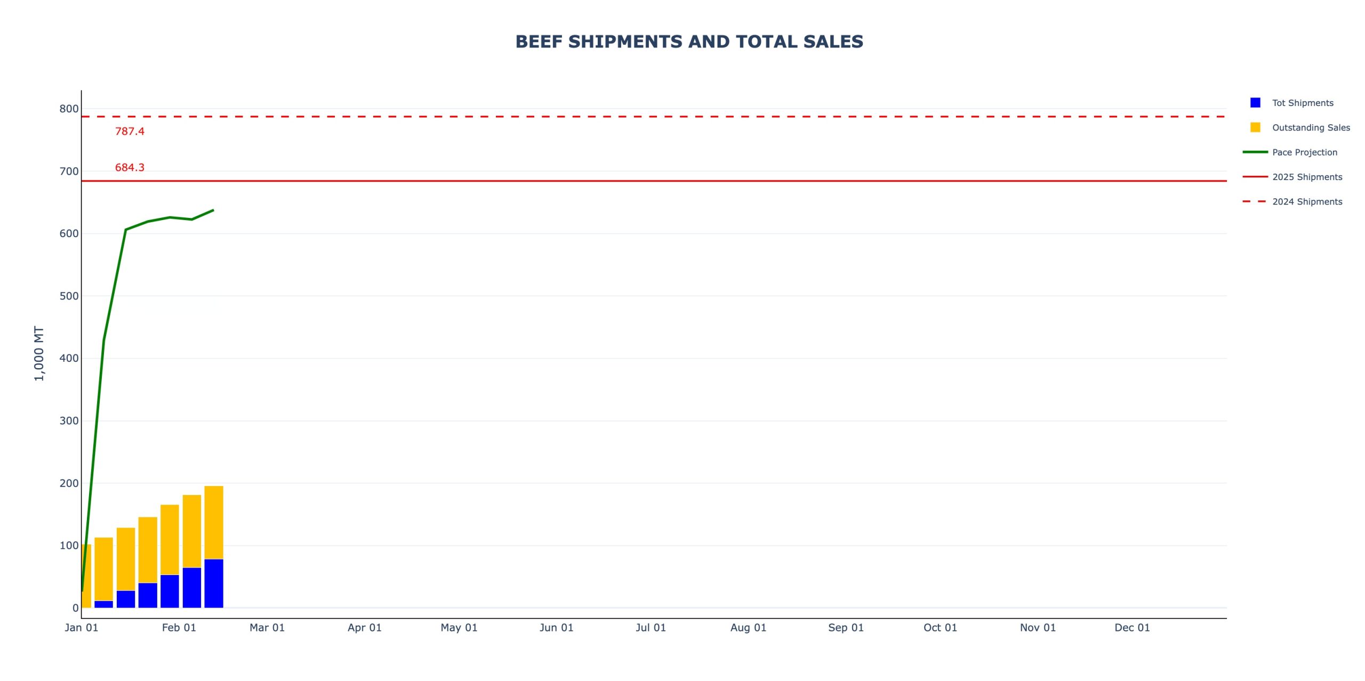Click the green Pace Projection legend line icon

[x=1255, y=152]
